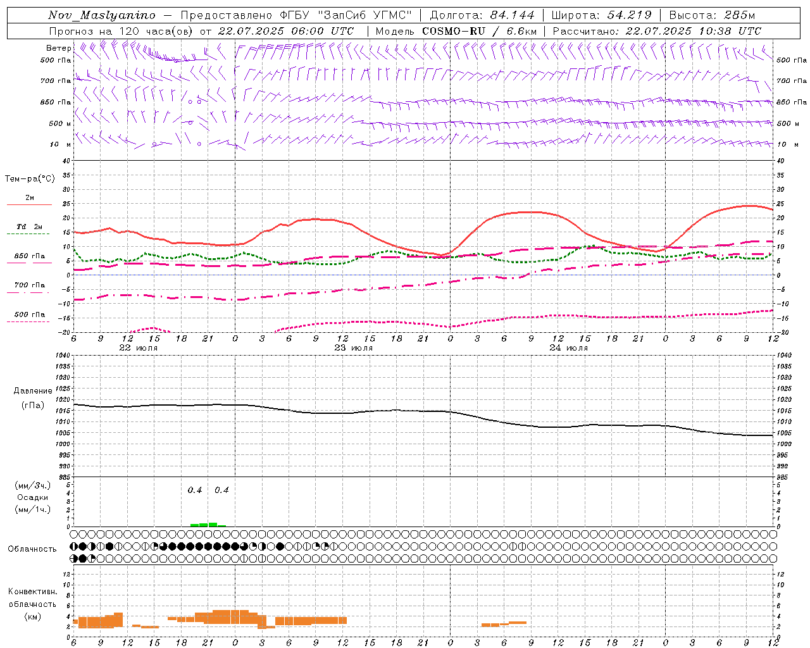Click the forecast header Прогноз на 120 часа(ов)
810x648 pixels.
click(121, 31)
